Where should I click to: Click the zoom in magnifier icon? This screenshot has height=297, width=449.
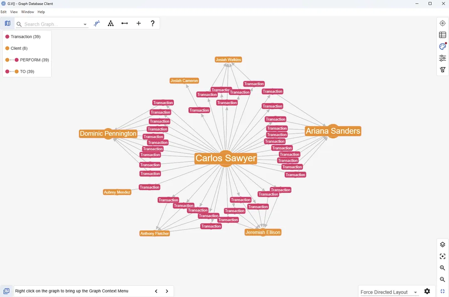tap(442, 268)
